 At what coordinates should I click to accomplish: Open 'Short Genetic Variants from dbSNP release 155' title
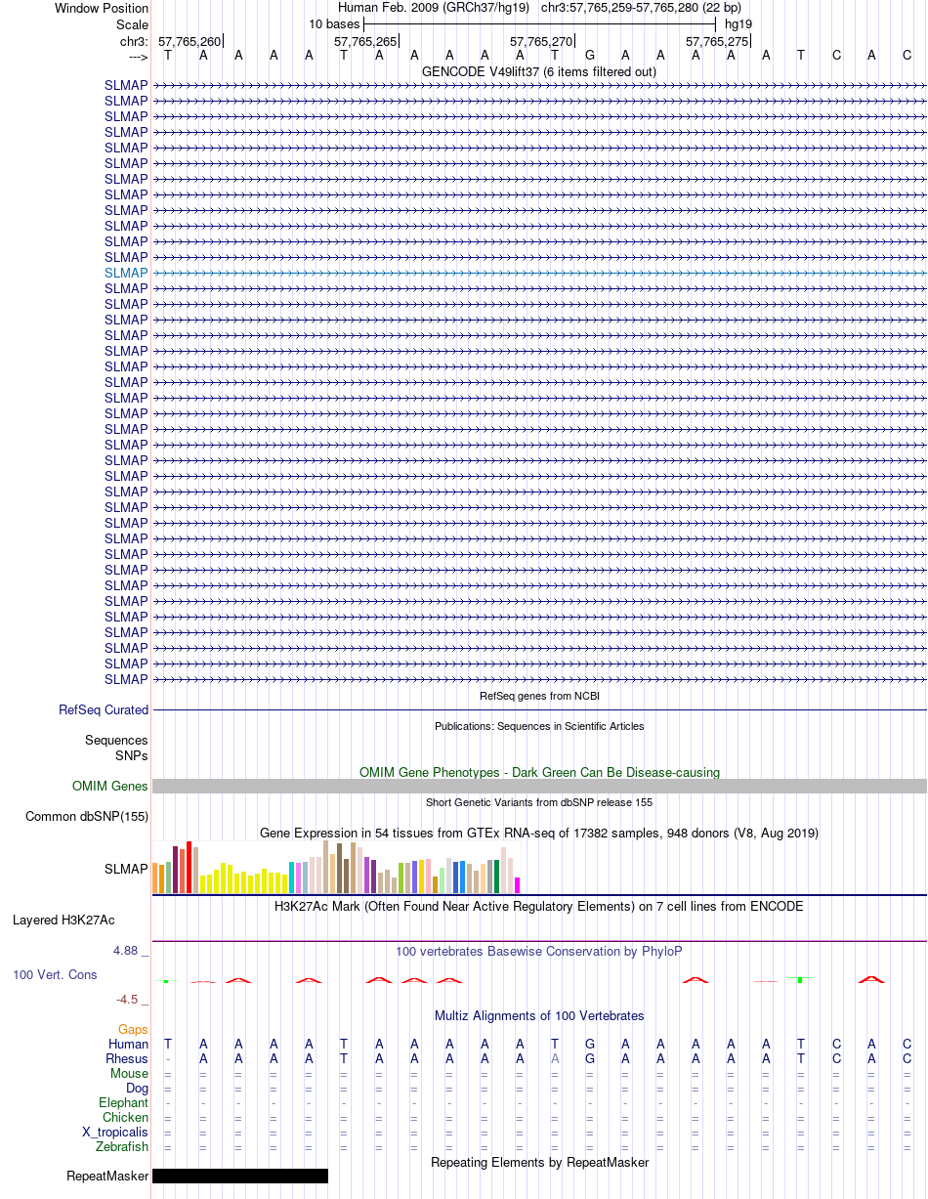[x=539, y=802]
